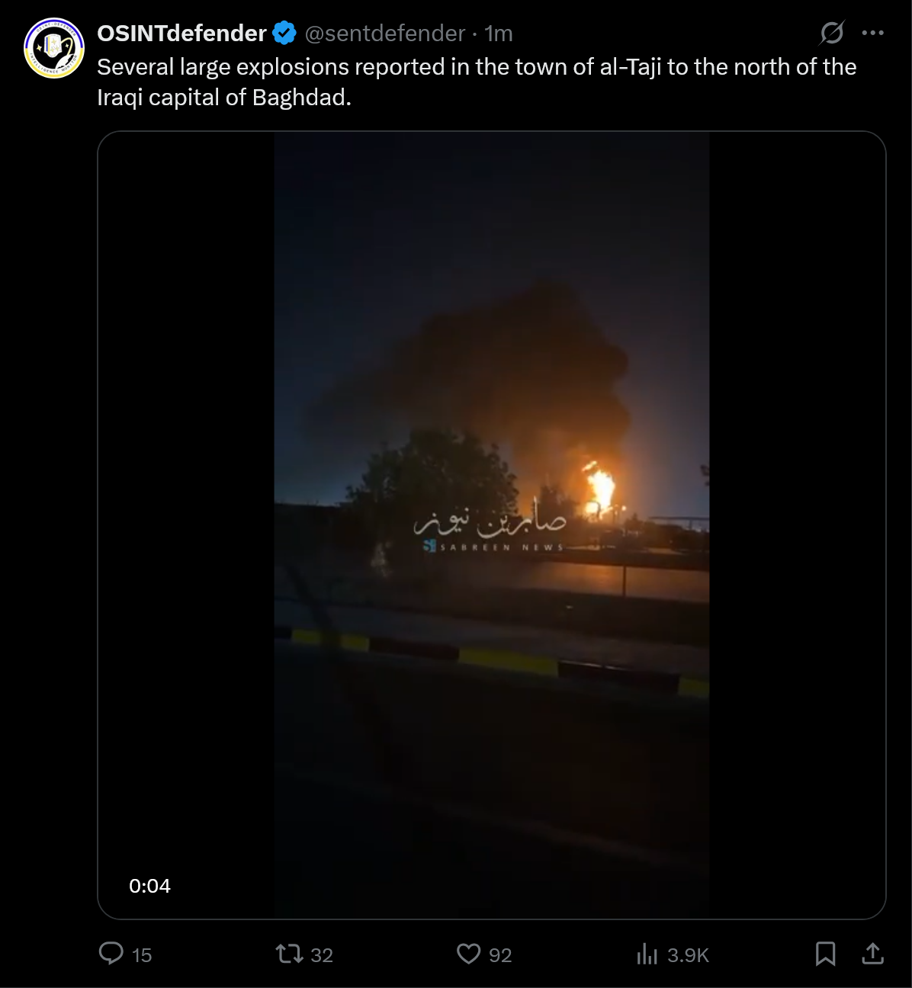Open the share upload icon
912x988 pixels.
(872, 953)
